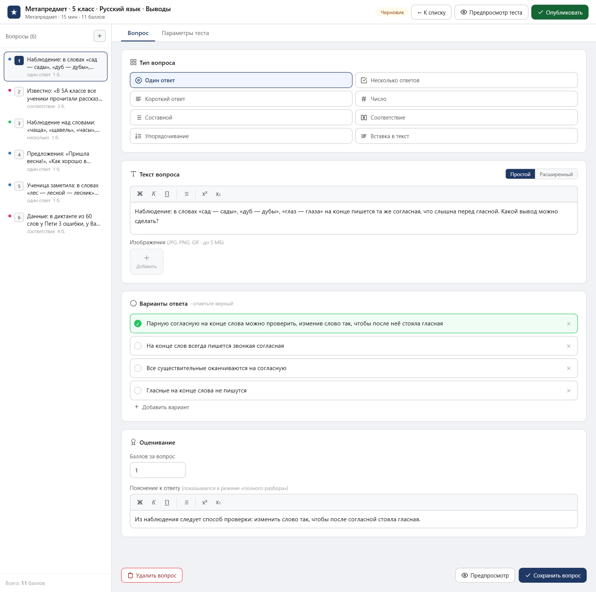Apply italic in question text toolbar
This screenshot has height=592, width=596.
coord(153,194)
